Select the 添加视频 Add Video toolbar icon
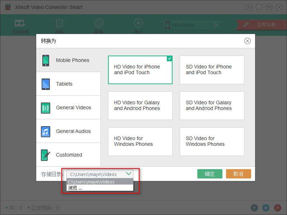 20,24
